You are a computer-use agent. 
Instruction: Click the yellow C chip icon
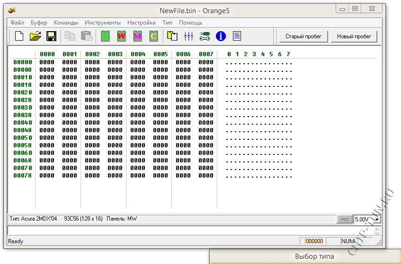[x=153, y=36]
